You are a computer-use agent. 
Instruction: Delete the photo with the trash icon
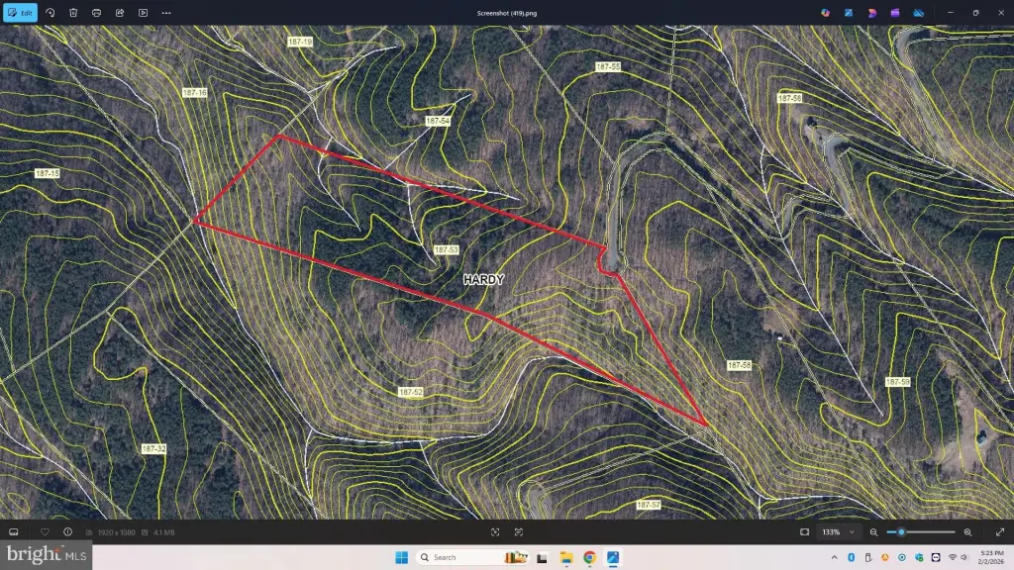pos(73,13)
